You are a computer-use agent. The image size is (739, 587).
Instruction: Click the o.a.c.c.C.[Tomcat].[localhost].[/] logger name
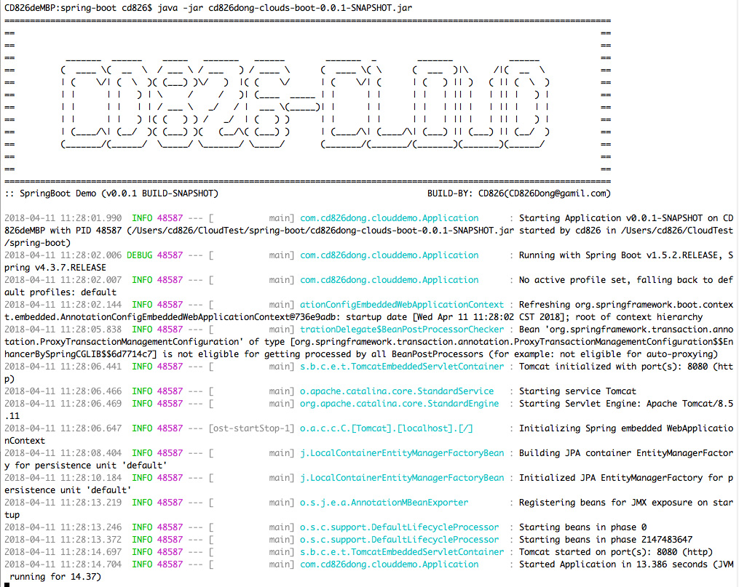pyautogui.click(x=392, y=428)
